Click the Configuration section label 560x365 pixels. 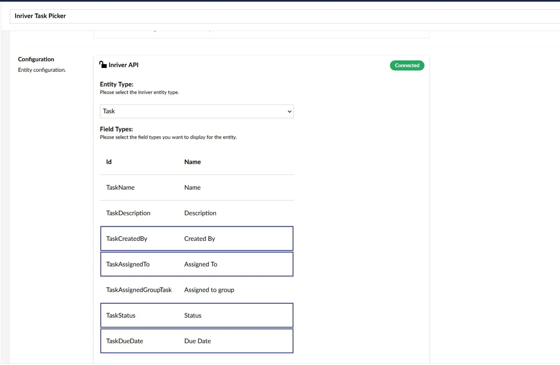click(x=36, y=59)
